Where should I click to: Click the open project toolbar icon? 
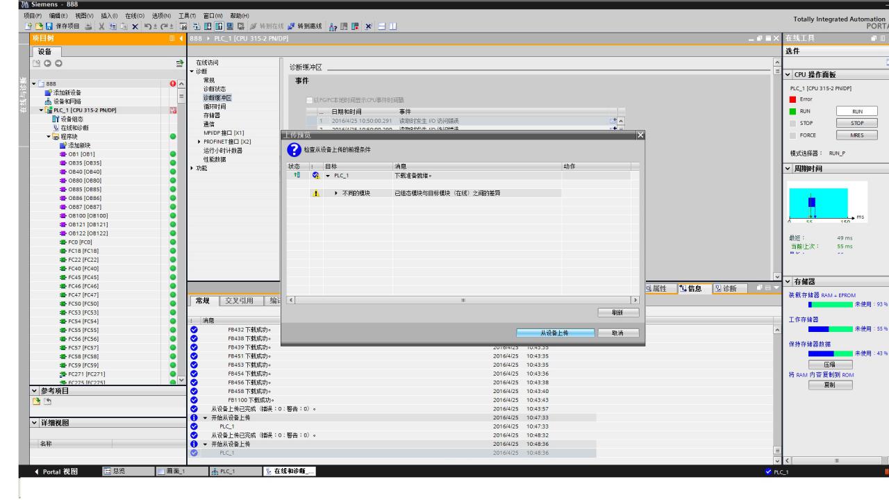(39, 26)
